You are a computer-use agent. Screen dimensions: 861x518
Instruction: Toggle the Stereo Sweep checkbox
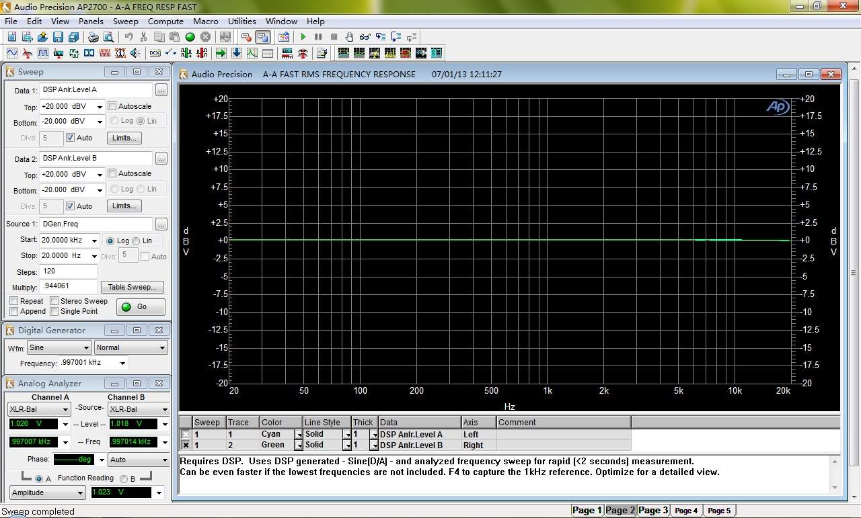click(x=54, y=301)
